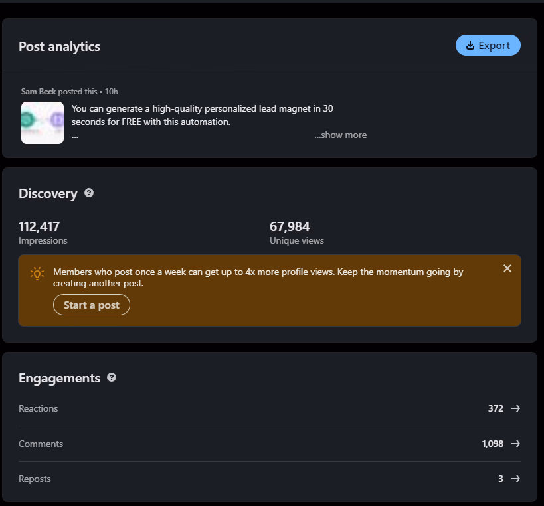
Task: Click the download icon inside Export
Action: click(470, 45)
